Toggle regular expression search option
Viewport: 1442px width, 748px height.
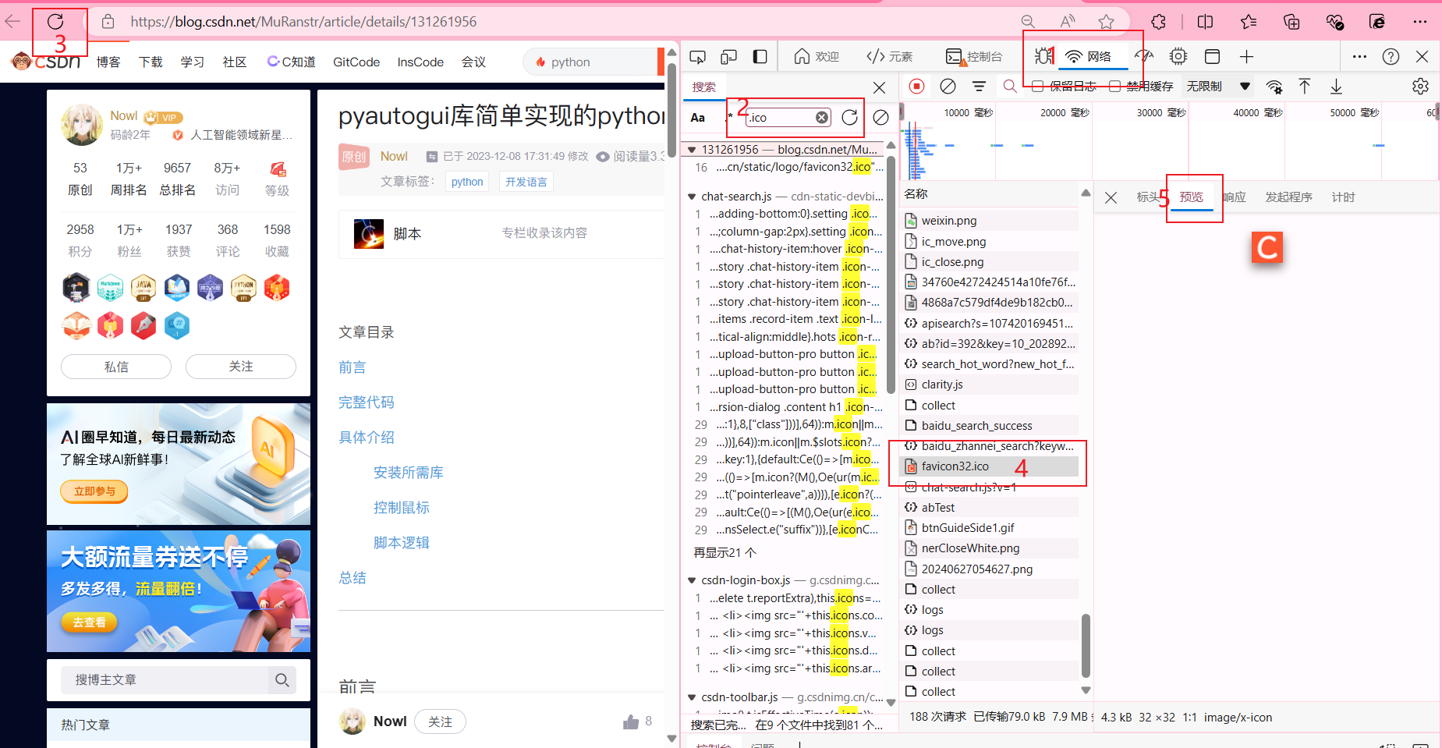tap(730, 117)
